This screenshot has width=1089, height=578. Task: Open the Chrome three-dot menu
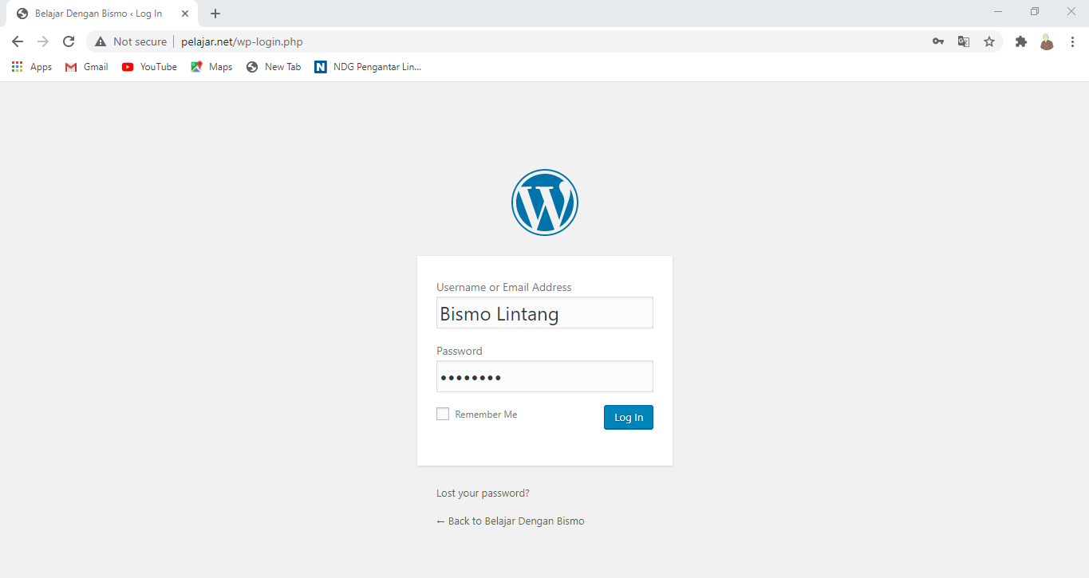(x=1072, y=41)
